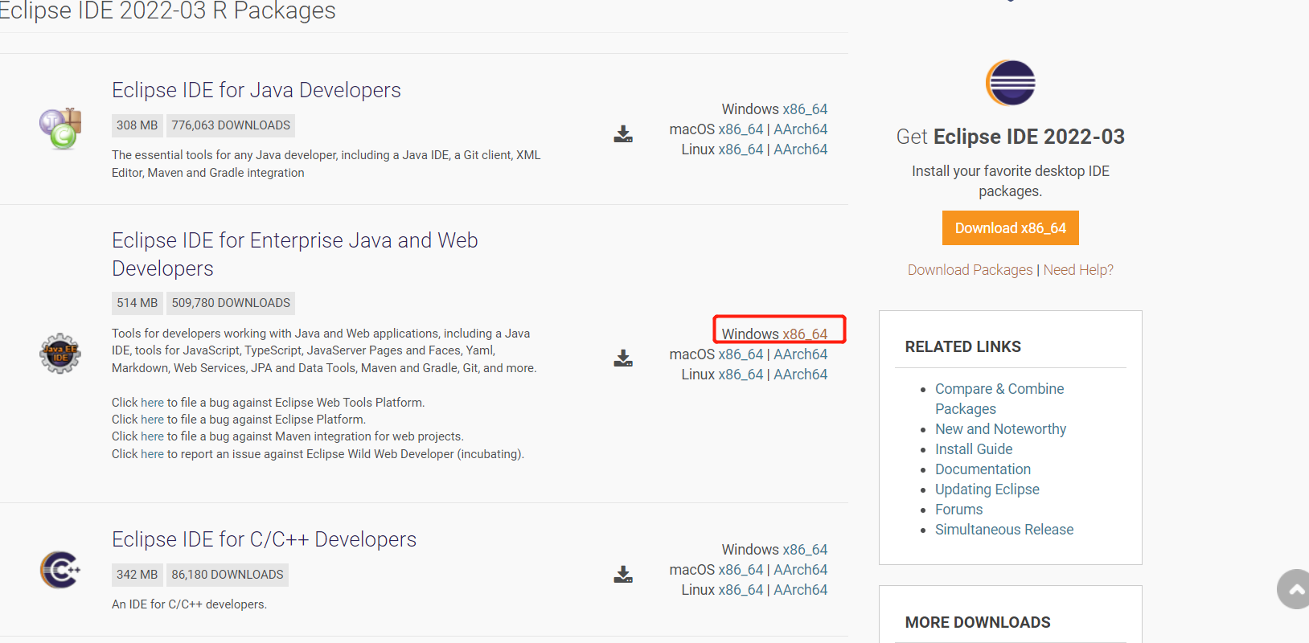Click 'here' to report Wild Web Developer issue
Image resolution: width=1309 pixels, height=643 pixels.
pos(152,454)
